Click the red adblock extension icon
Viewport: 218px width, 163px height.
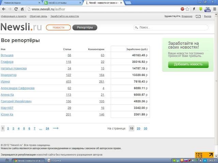point(183,9)
